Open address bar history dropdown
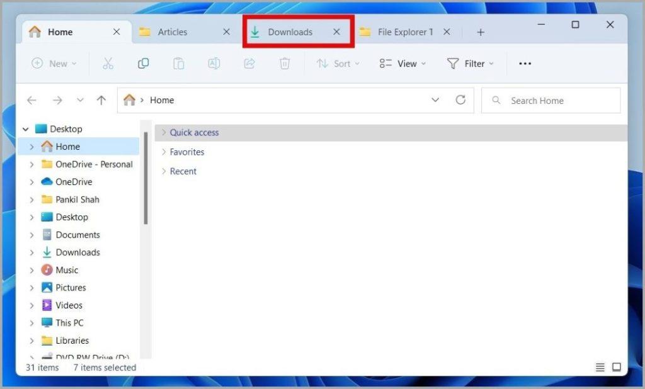Screen dimensions: 645x389 pos(435,100)
